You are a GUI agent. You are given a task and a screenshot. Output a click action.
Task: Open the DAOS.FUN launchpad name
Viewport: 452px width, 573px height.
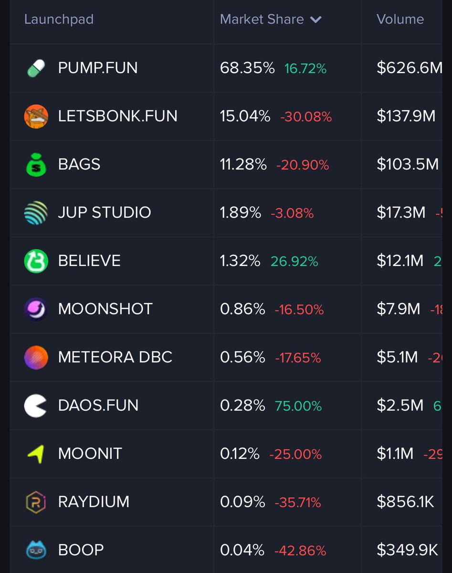tap(98, 405)
